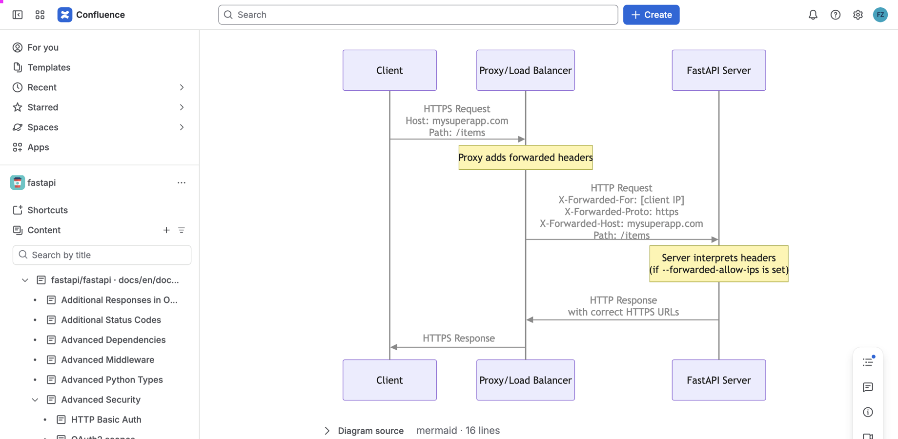Open Advanced Middleware page

pyautogui.click(x=107, y=360)
